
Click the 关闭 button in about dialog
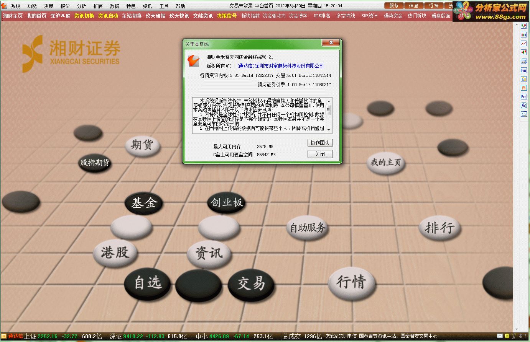(x=320, y=154)
